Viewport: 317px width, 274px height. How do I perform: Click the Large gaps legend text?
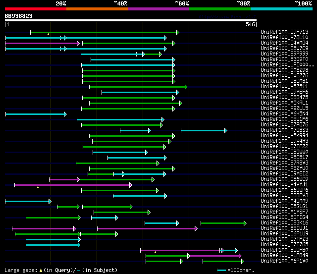(x=61, y=270)
